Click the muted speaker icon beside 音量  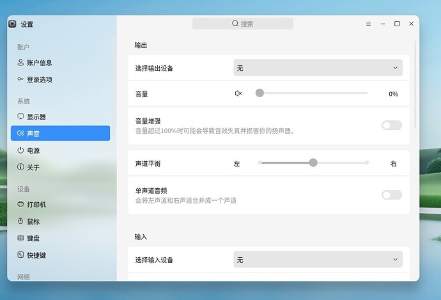(x=238, y=93)
